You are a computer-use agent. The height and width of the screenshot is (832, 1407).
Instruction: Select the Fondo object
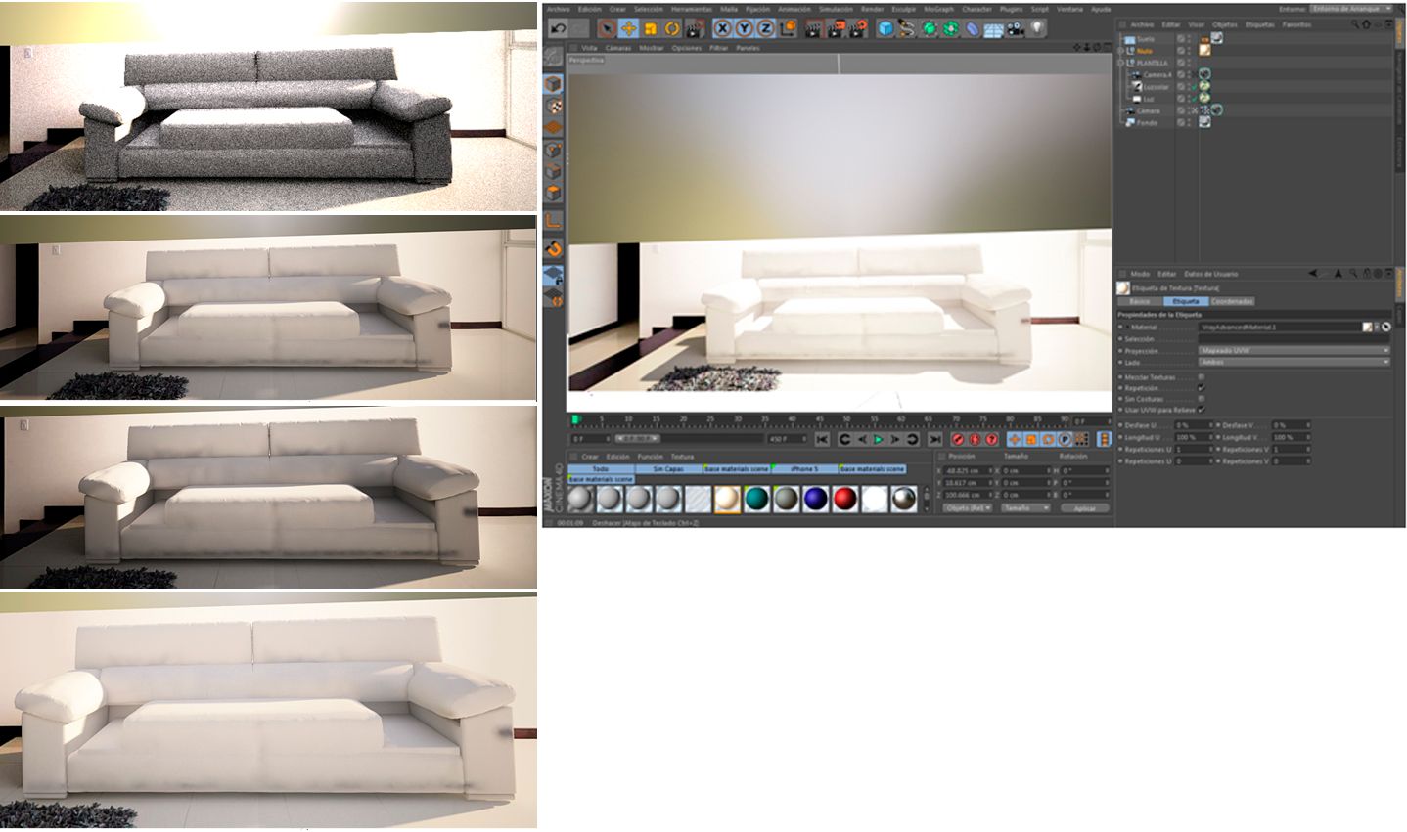pyautogui.click(x=1147, y=123)
